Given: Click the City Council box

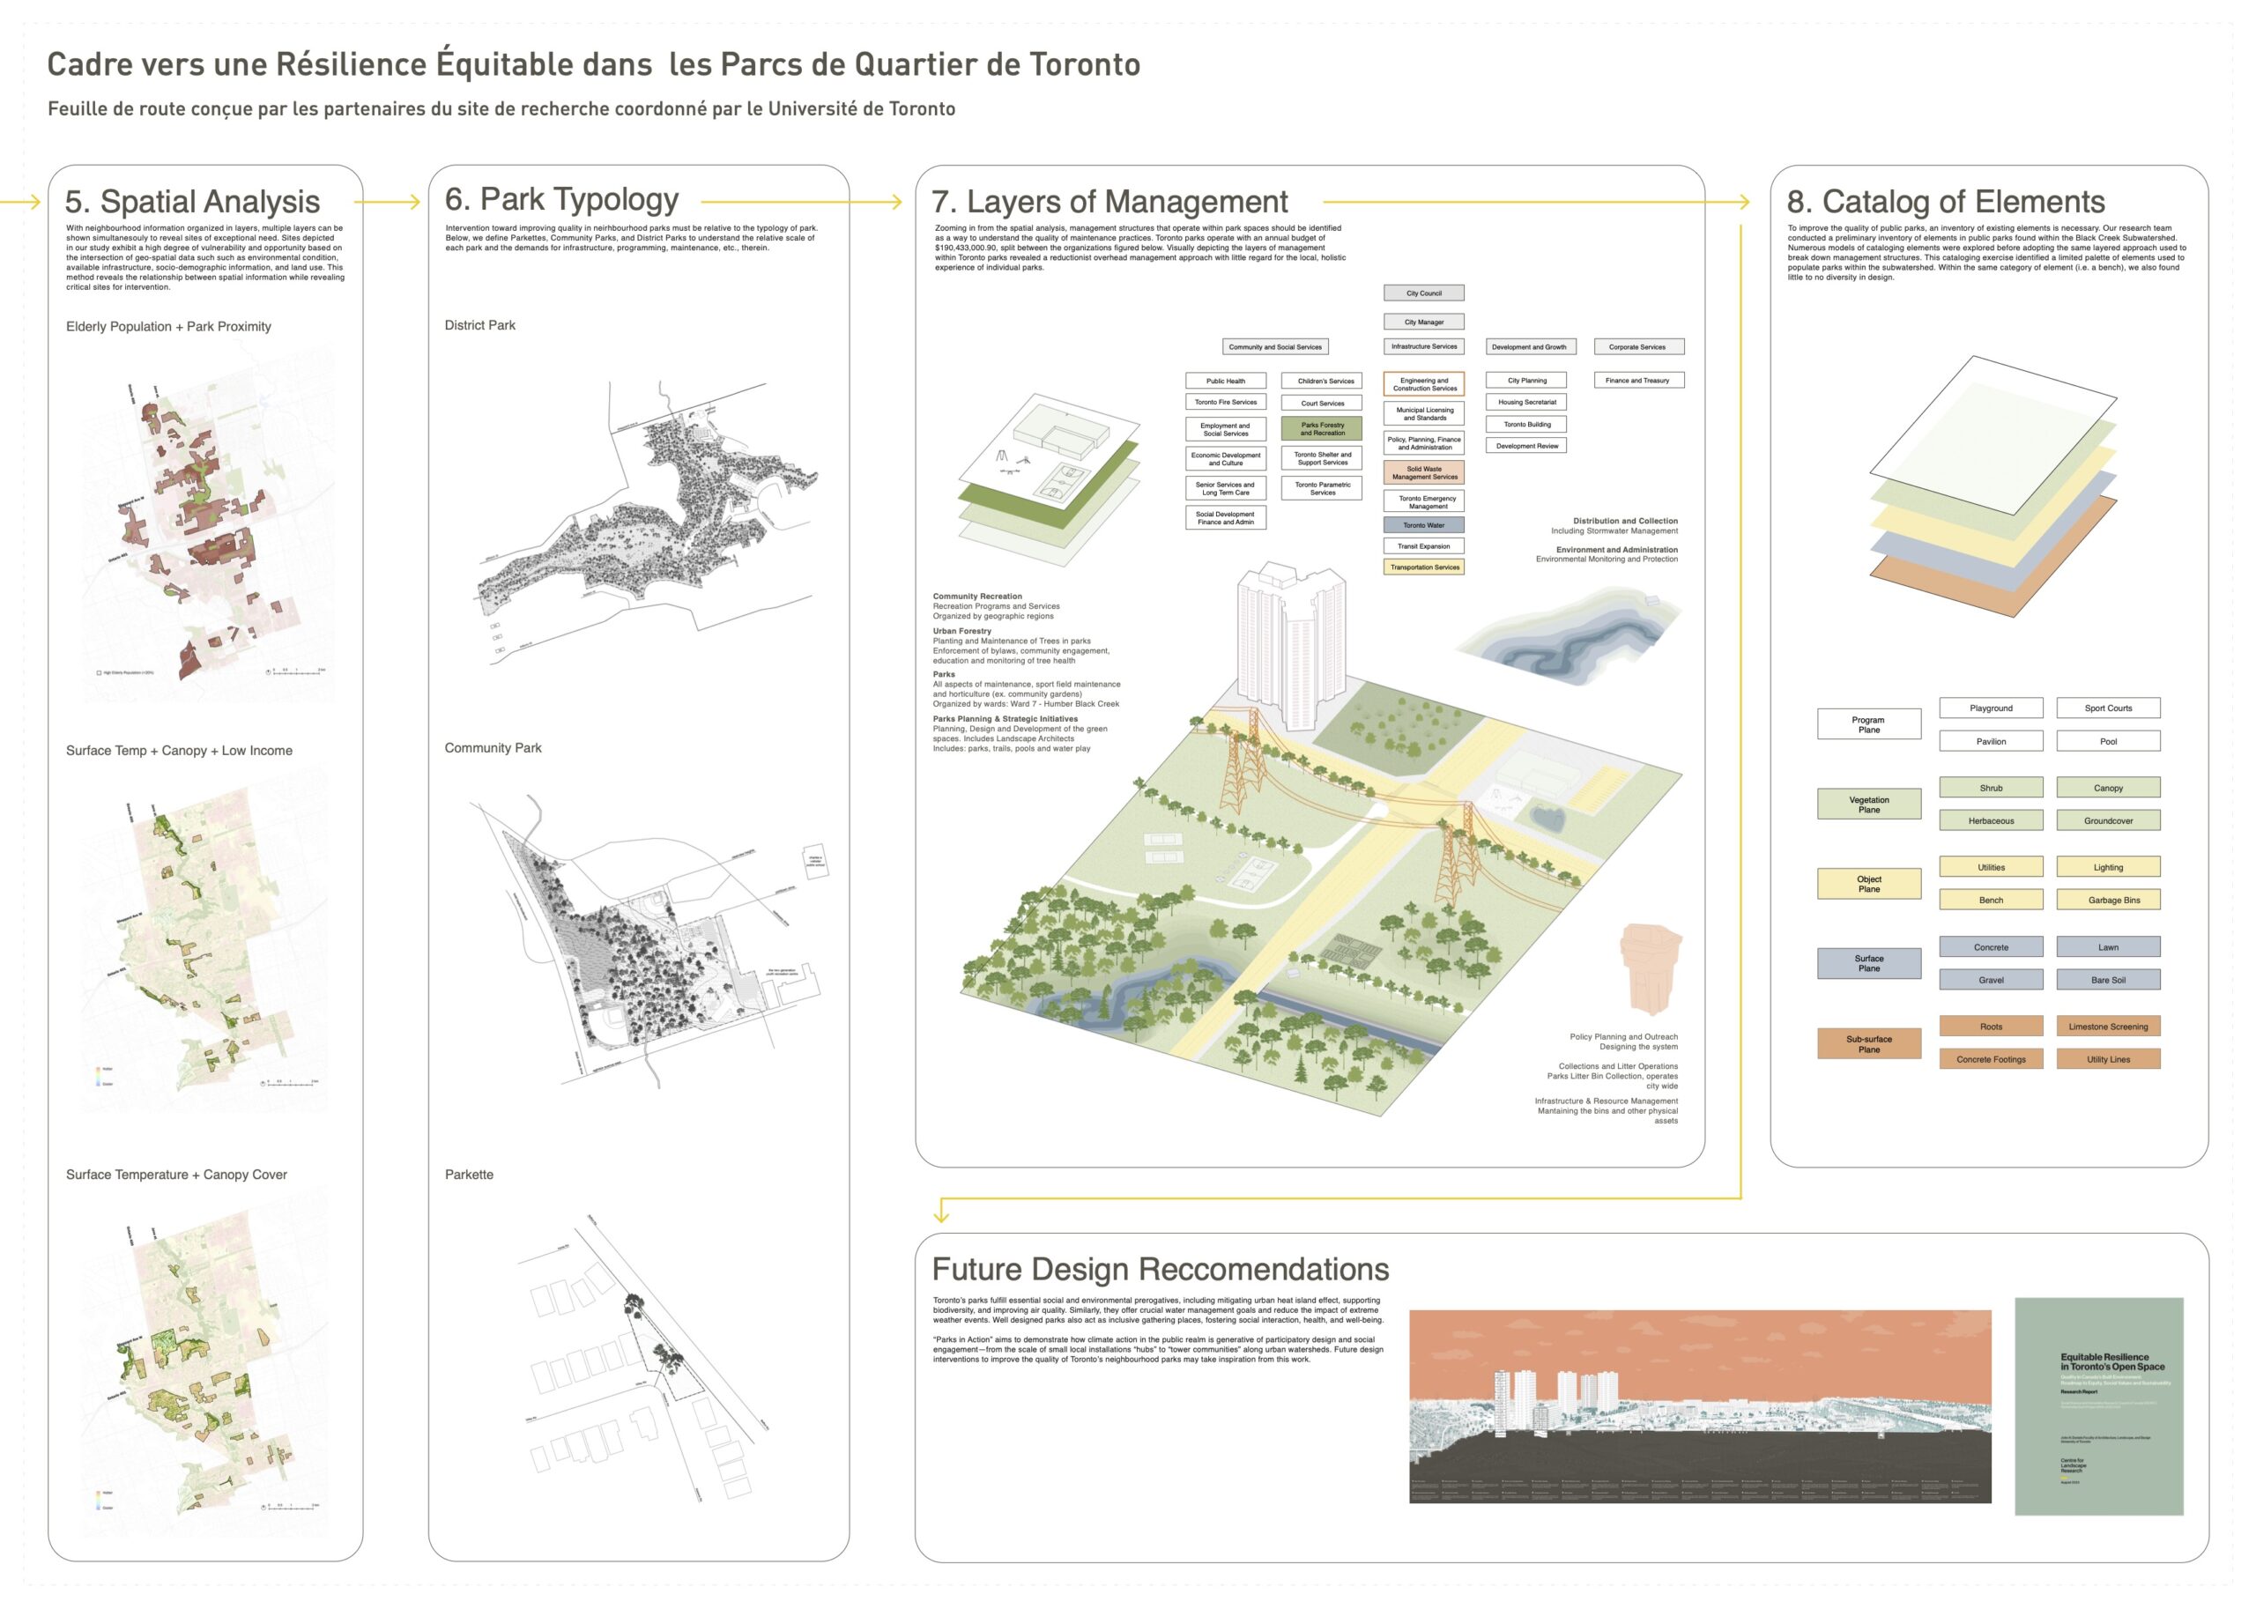Looking at the screenshot, I should [x=1424, y=293].
